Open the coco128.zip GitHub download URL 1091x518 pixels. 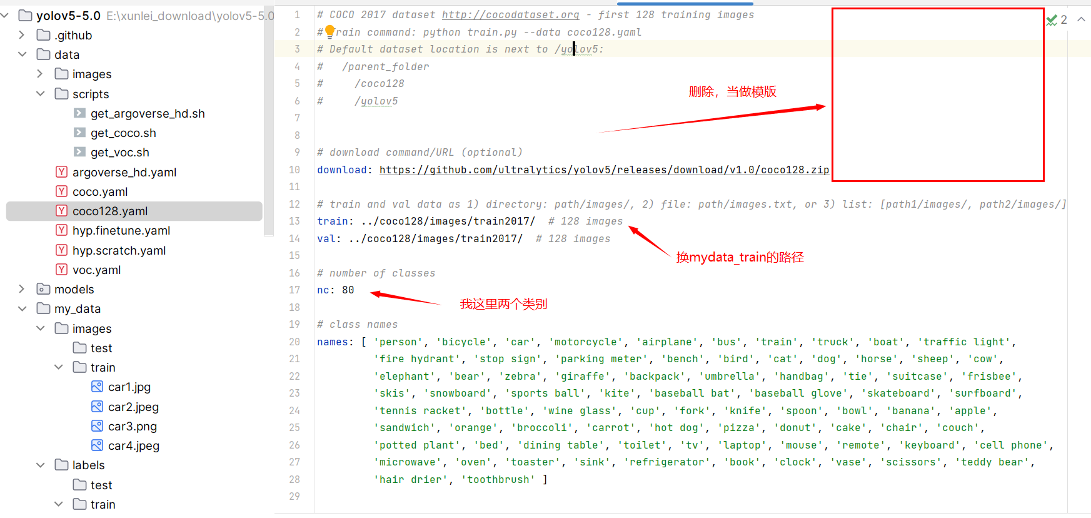point(605,170)
